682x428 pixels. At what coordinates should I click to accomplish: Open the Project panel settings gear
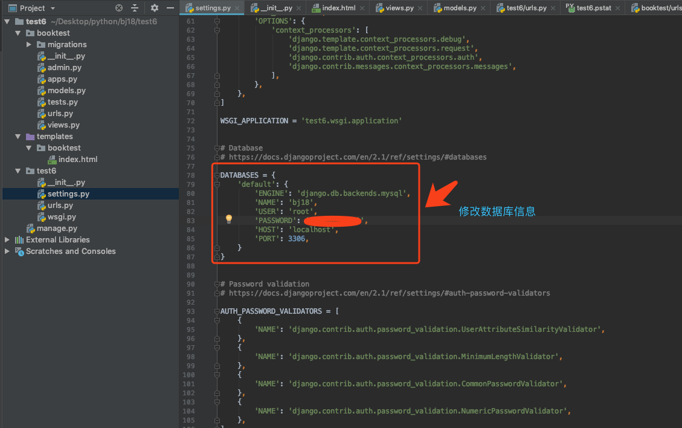pyautogui.click(x=155, y=8)
